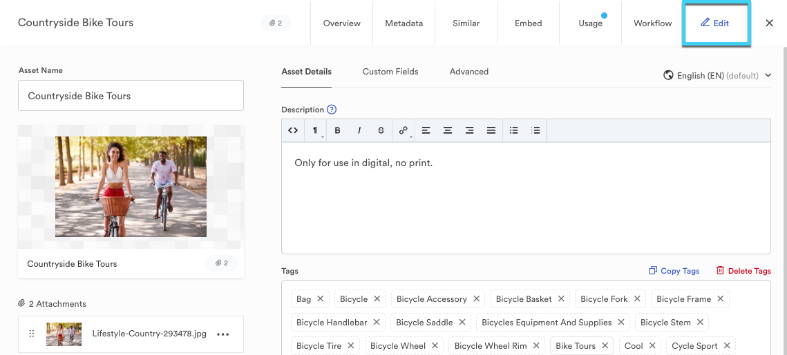Open the HTML code view in editor
Image resolution: width=787 pixels, height=355 pixels.
pos(293,130)
